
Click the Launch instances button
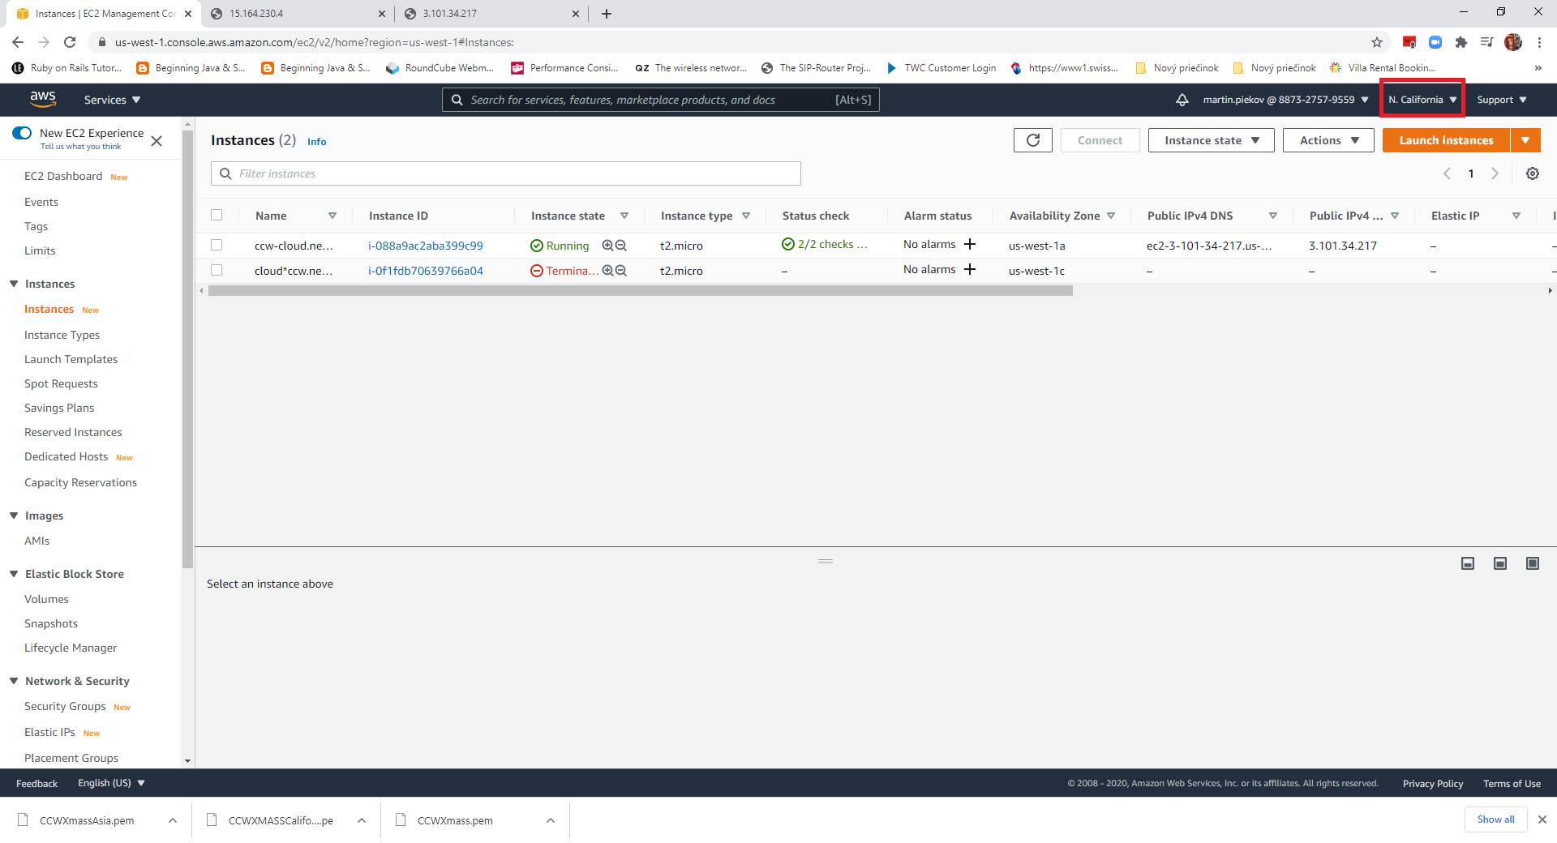[1446, 140]
